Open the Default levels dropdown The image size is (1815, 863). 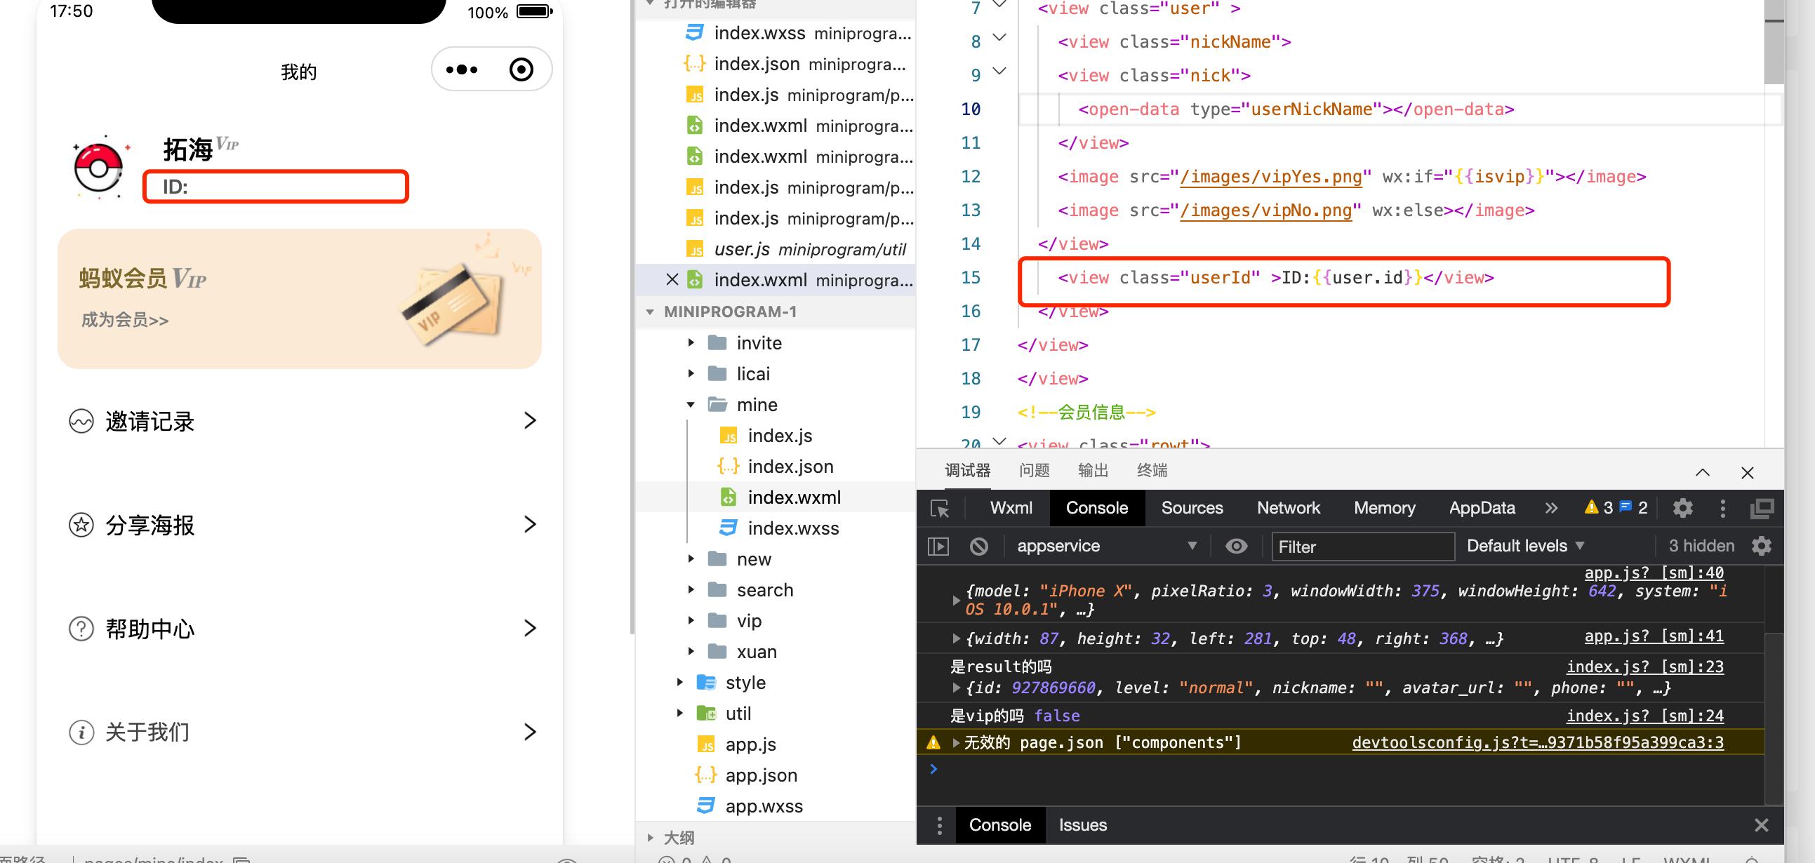pyautogui.click(x=1524, y=546)
